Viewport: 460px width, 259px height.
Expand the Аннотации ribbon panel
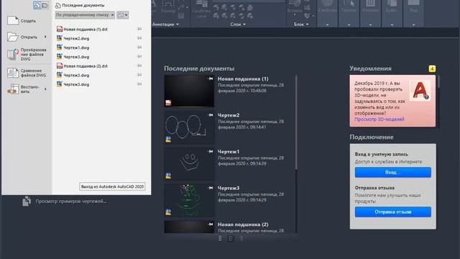165,24
